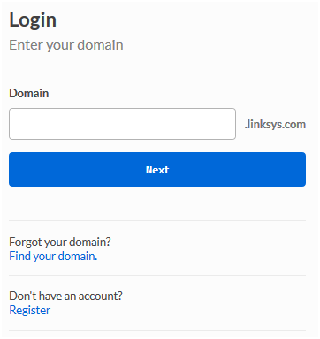320x339 pixels.
Task: Select the Enter your domain subtitle
Action: tap(66, 45)
